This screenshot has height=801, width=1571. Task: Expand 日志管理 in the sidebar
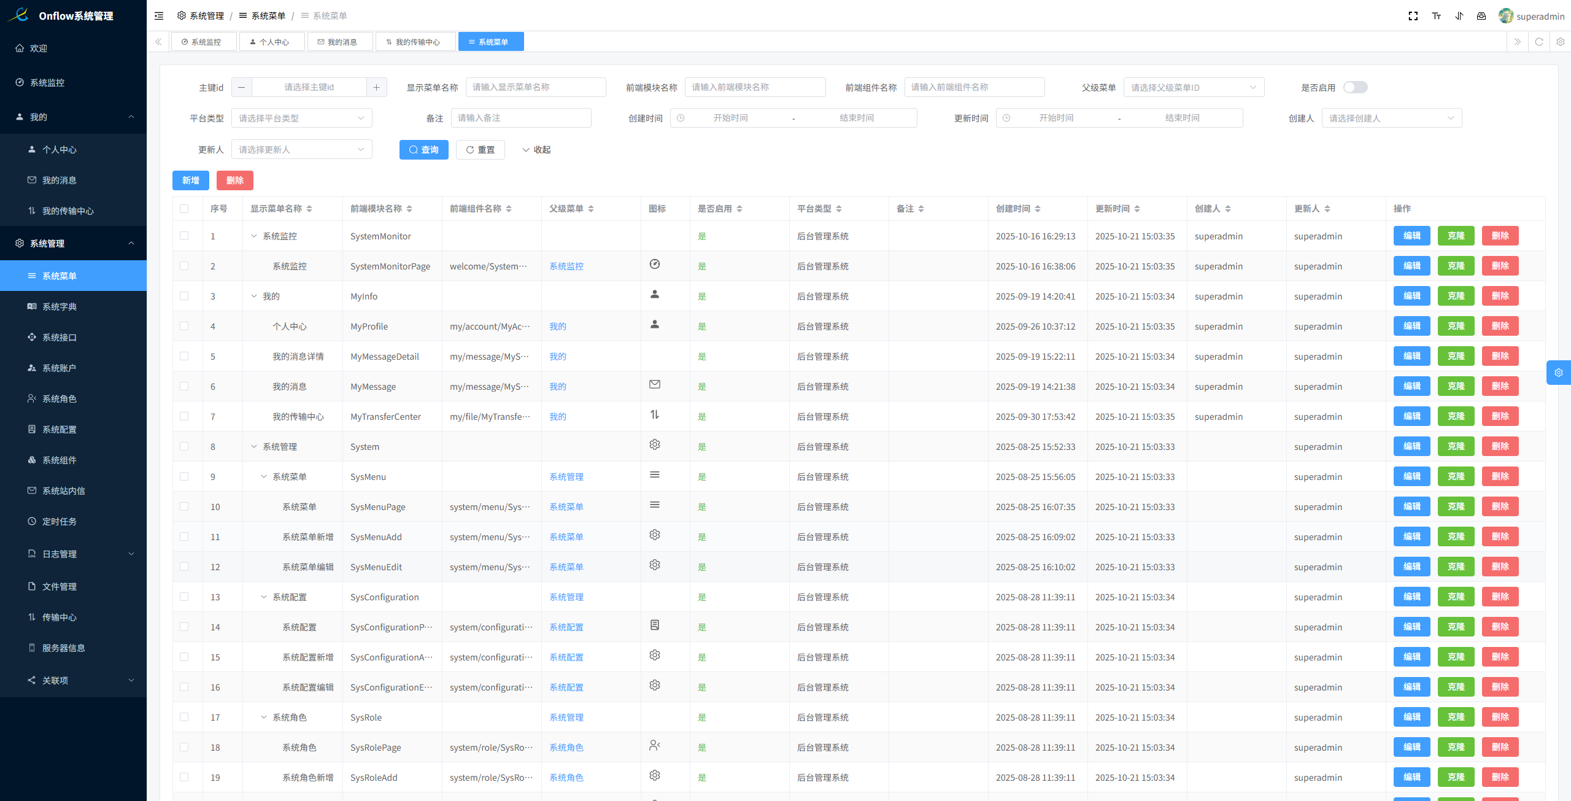[x=74, y=554]
